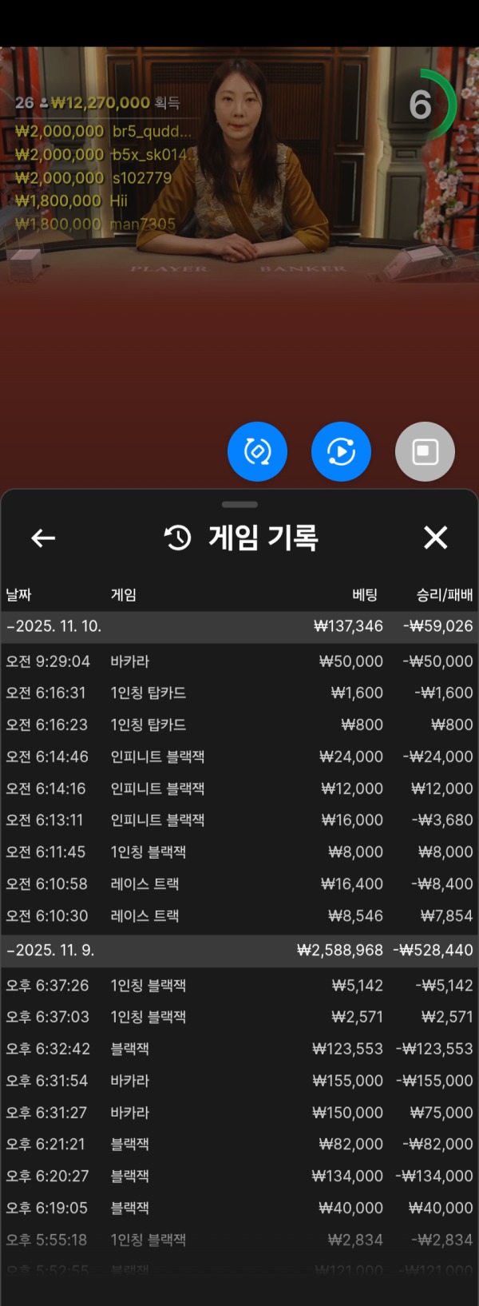Tap the ₩123,553 bet amount

tap(348, 1049)
